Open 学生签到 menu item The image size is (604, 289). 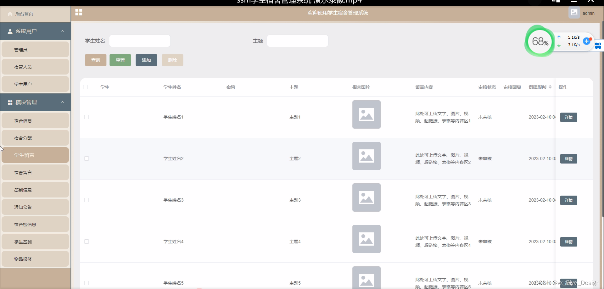tap(35, 242)
